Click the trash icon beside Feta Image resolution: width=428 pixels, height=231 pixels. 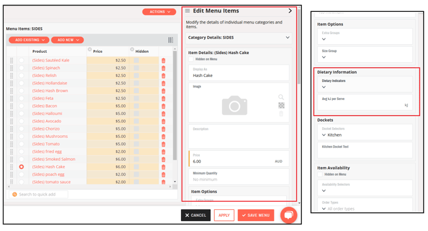pyautogui.click(x=163, y=99)
